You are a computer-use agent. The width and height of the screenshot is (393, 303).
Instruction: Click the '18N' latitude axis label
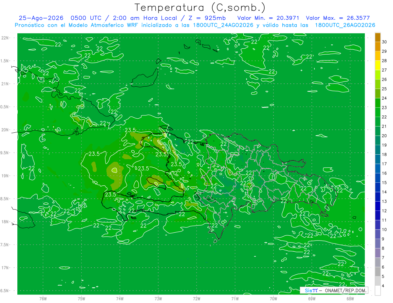click(x=5, y=222)
